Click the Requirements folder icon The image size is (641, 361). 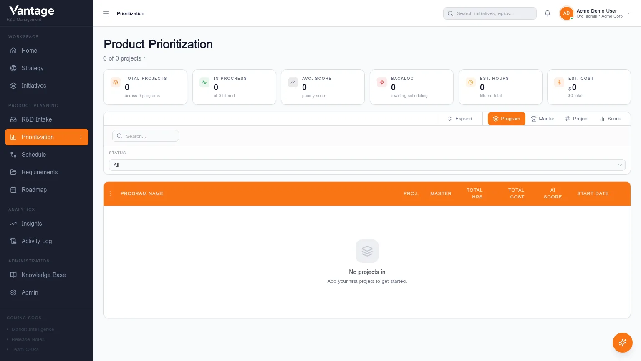(13, 172)
